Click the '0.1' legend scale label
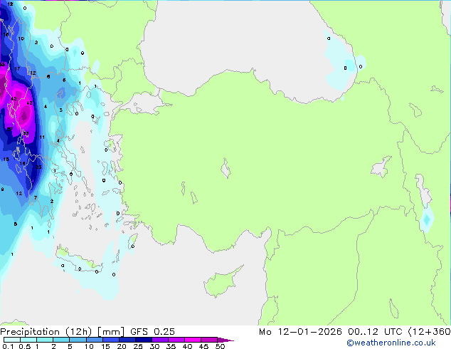 click(8, 346)
